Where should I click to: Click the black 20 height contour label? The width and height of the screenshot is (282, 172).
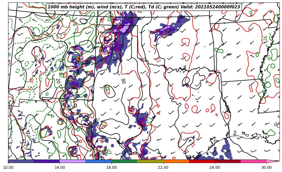click(x=58, y=81)
